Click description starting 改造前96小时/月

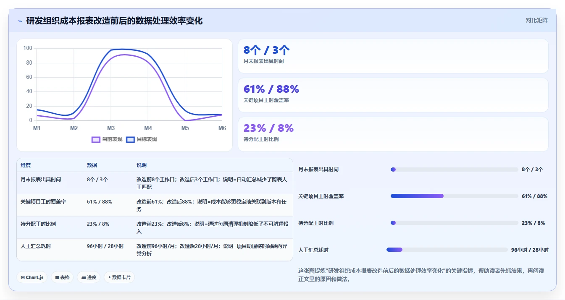(213, 250)
